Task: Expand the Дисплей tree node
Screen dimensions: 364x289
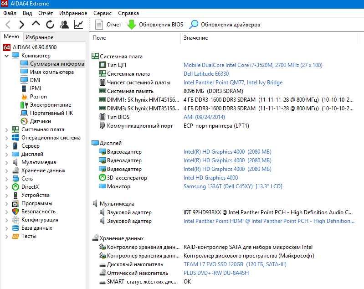Action: tap(6, 155)
